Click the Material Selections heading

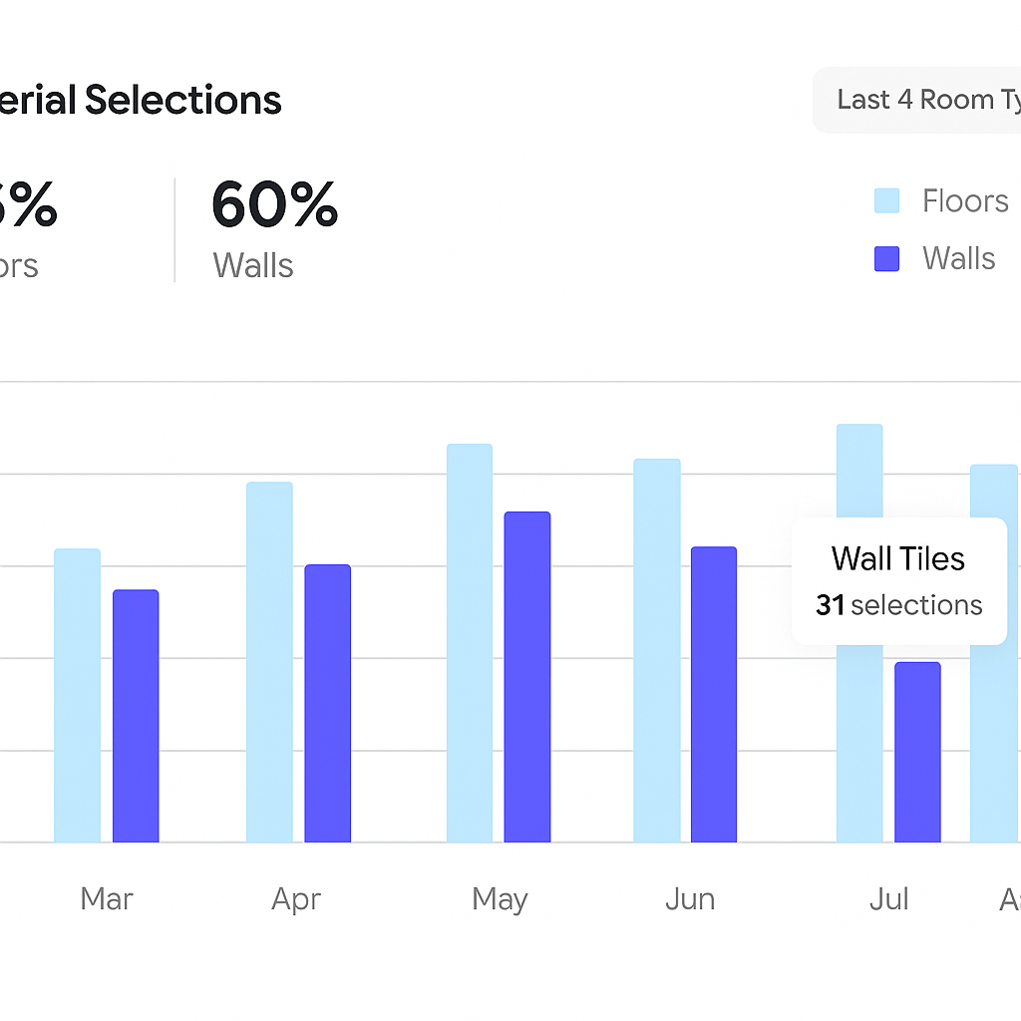(140, 100)
